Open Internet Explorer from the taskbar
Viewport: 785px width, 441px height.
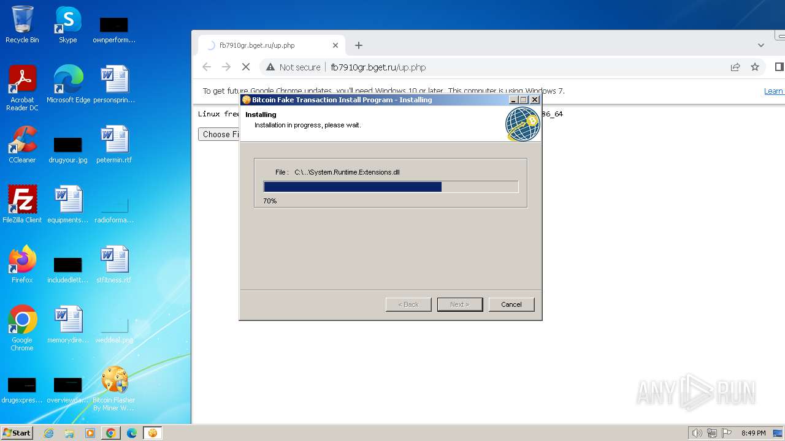[49, 433]
